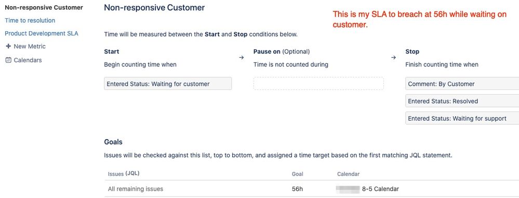
Task: Click the arrow between Pause on and Stop
Action: [x=393, y=58]
